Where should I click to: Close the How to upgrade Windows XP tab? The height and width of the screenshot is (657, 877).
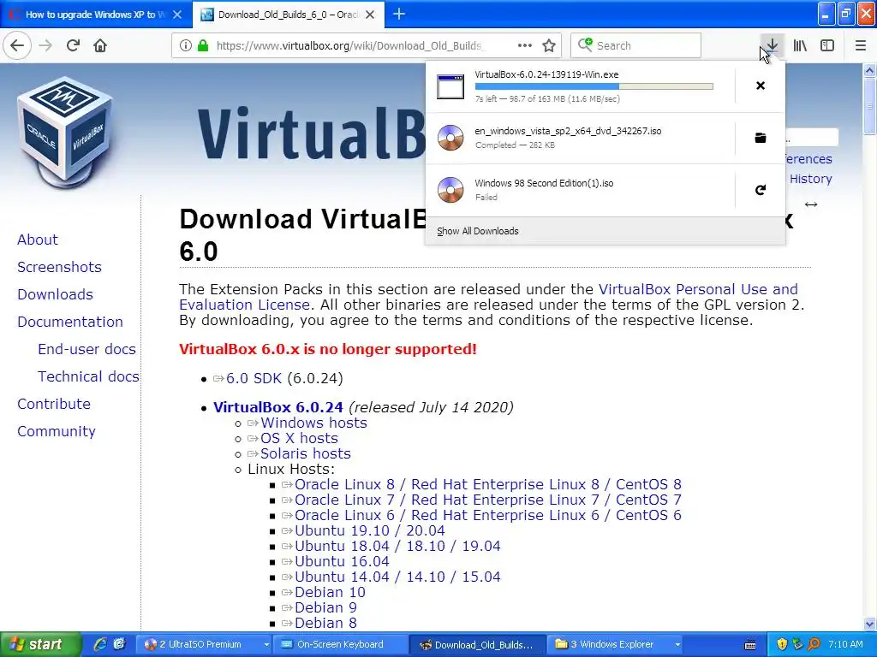coord(177,15)
